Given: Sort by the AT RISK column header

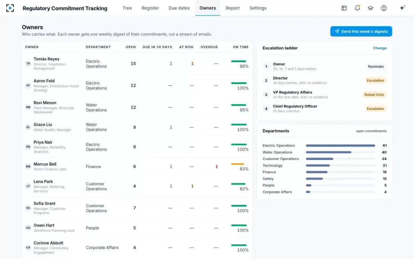Looking at the screenshot, I should coord(186,47).
